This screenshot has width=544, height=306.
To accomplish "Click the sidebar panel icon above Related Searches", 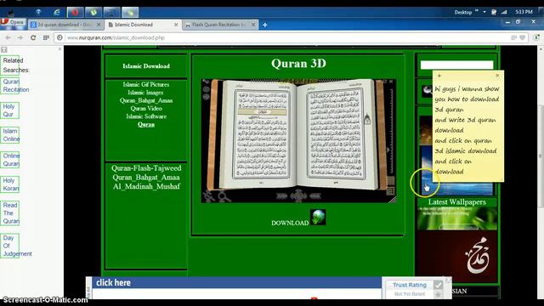I will click(4, 50).
